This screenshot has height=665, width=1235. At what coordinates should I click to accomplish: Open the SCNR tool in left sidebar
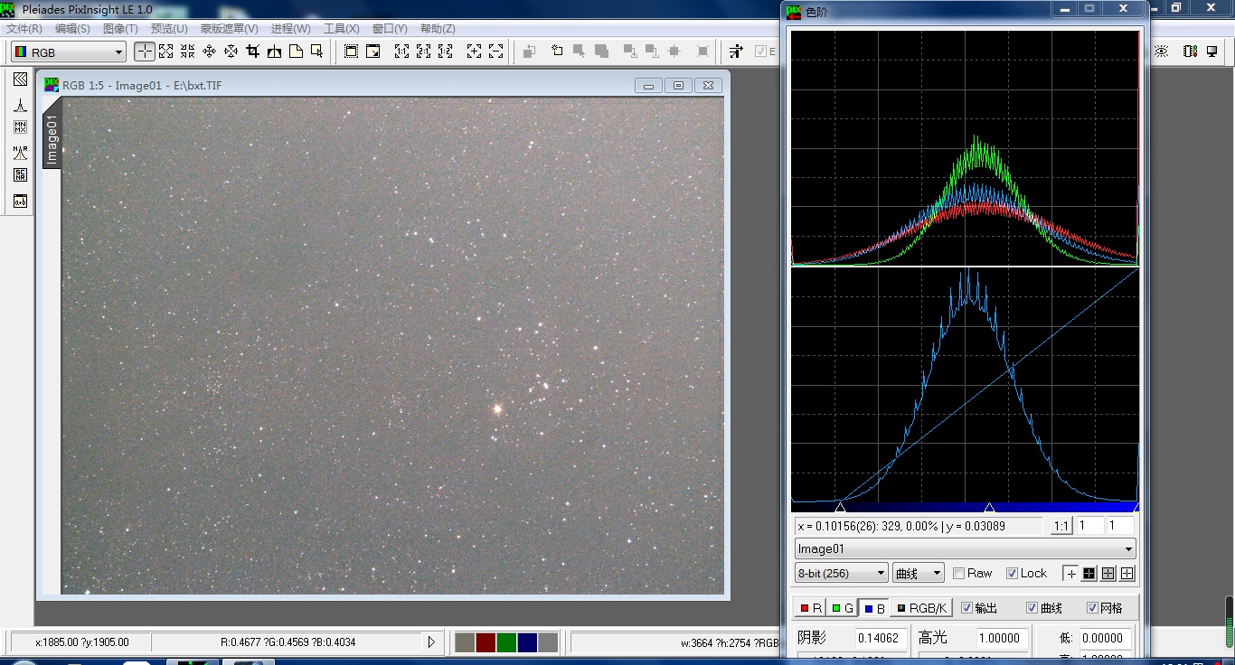(20, 176)
